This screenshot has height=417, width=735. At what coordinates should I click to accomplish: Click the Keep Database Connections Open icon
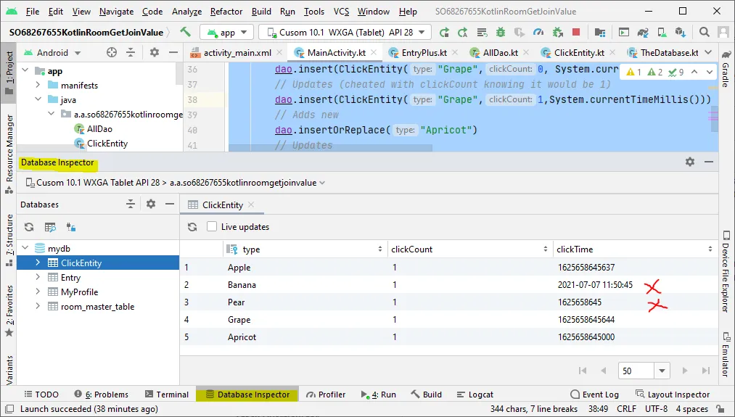(71, 227)
